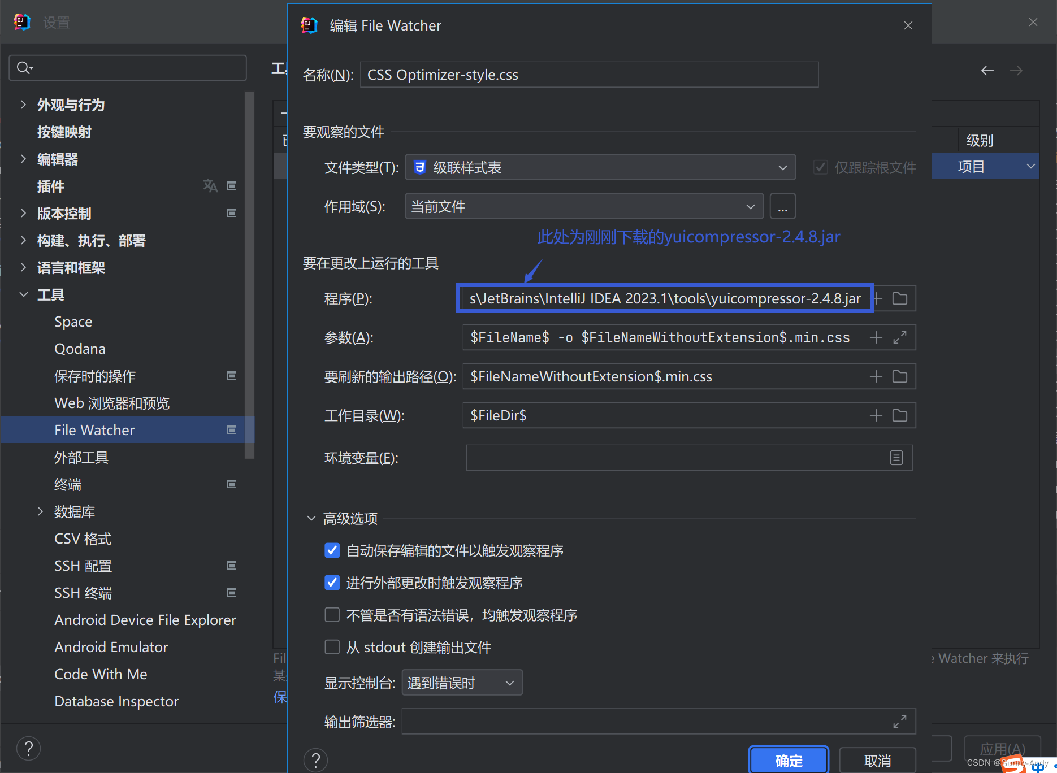Click help question mark at dialog bottom left

(315, 759)
